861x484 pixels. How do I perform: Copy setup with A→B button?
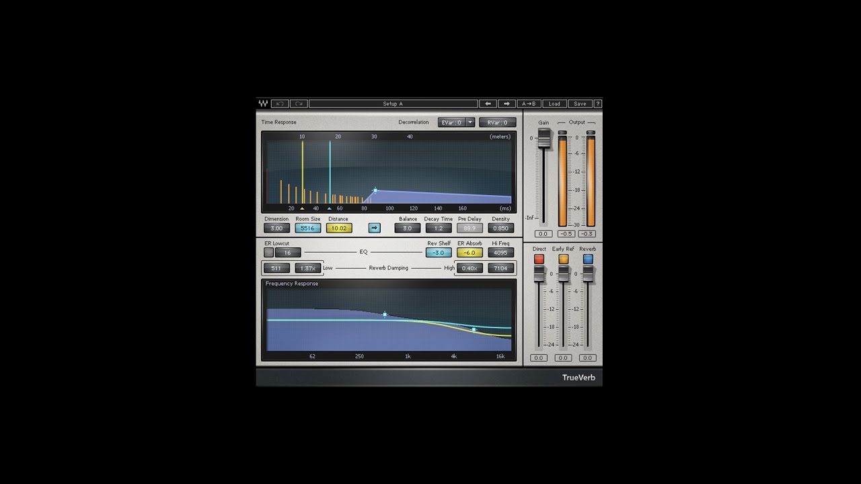pyautogui.click(x=529, y=104)
